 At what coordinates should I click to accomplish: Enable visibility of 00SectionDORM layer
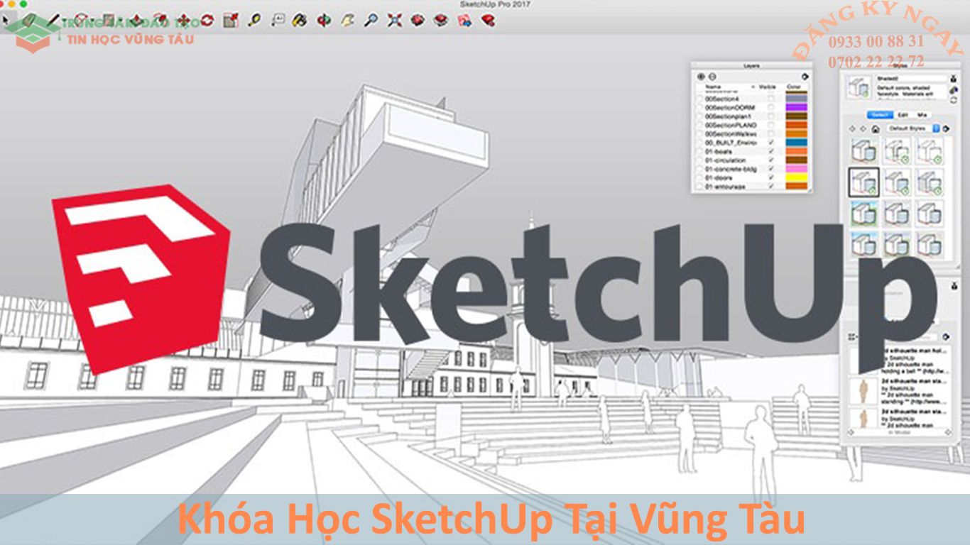[x=771, y=107]
